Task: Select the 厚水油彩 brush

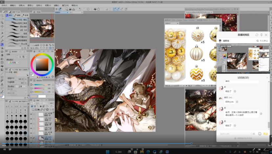Action: click(x=17, y=27)
